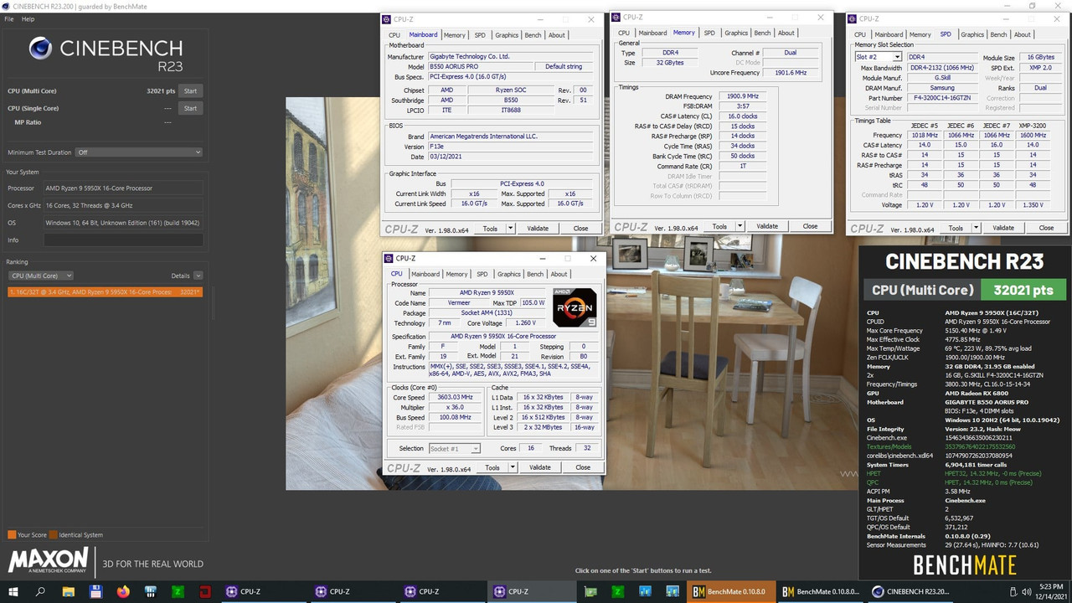Click the Part Number F4-3200C14-16GTZN field
1072x603 pixels.
point(941,98)
